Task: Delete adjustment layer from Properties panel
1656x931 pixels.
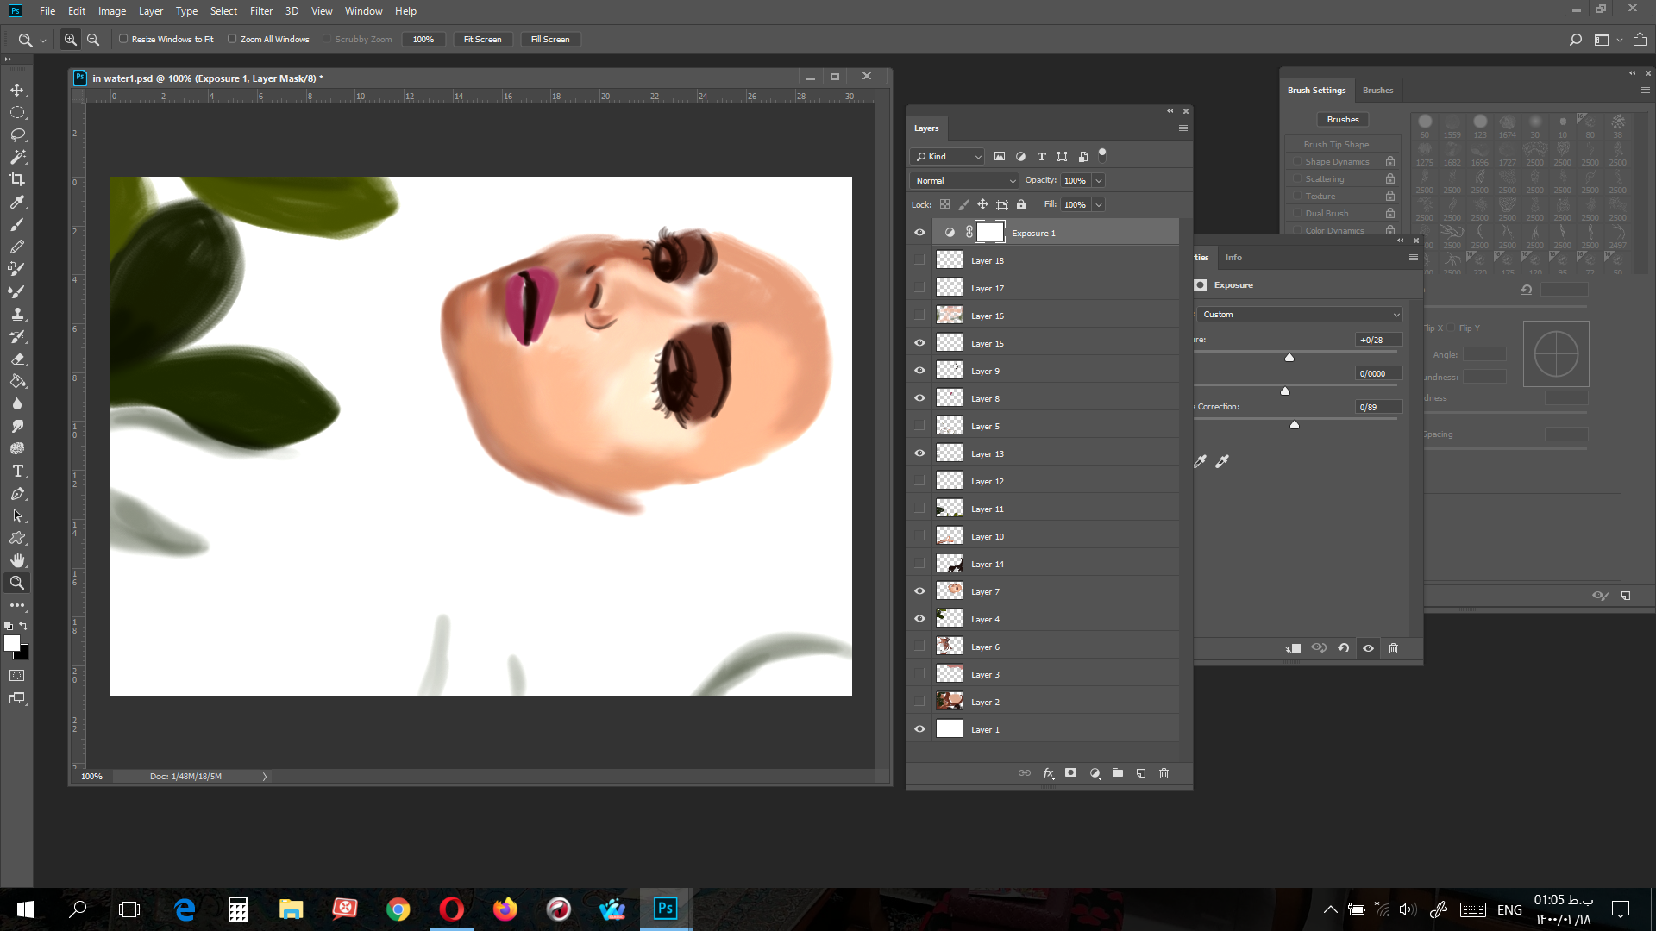Action: [x=1393, y=648]
